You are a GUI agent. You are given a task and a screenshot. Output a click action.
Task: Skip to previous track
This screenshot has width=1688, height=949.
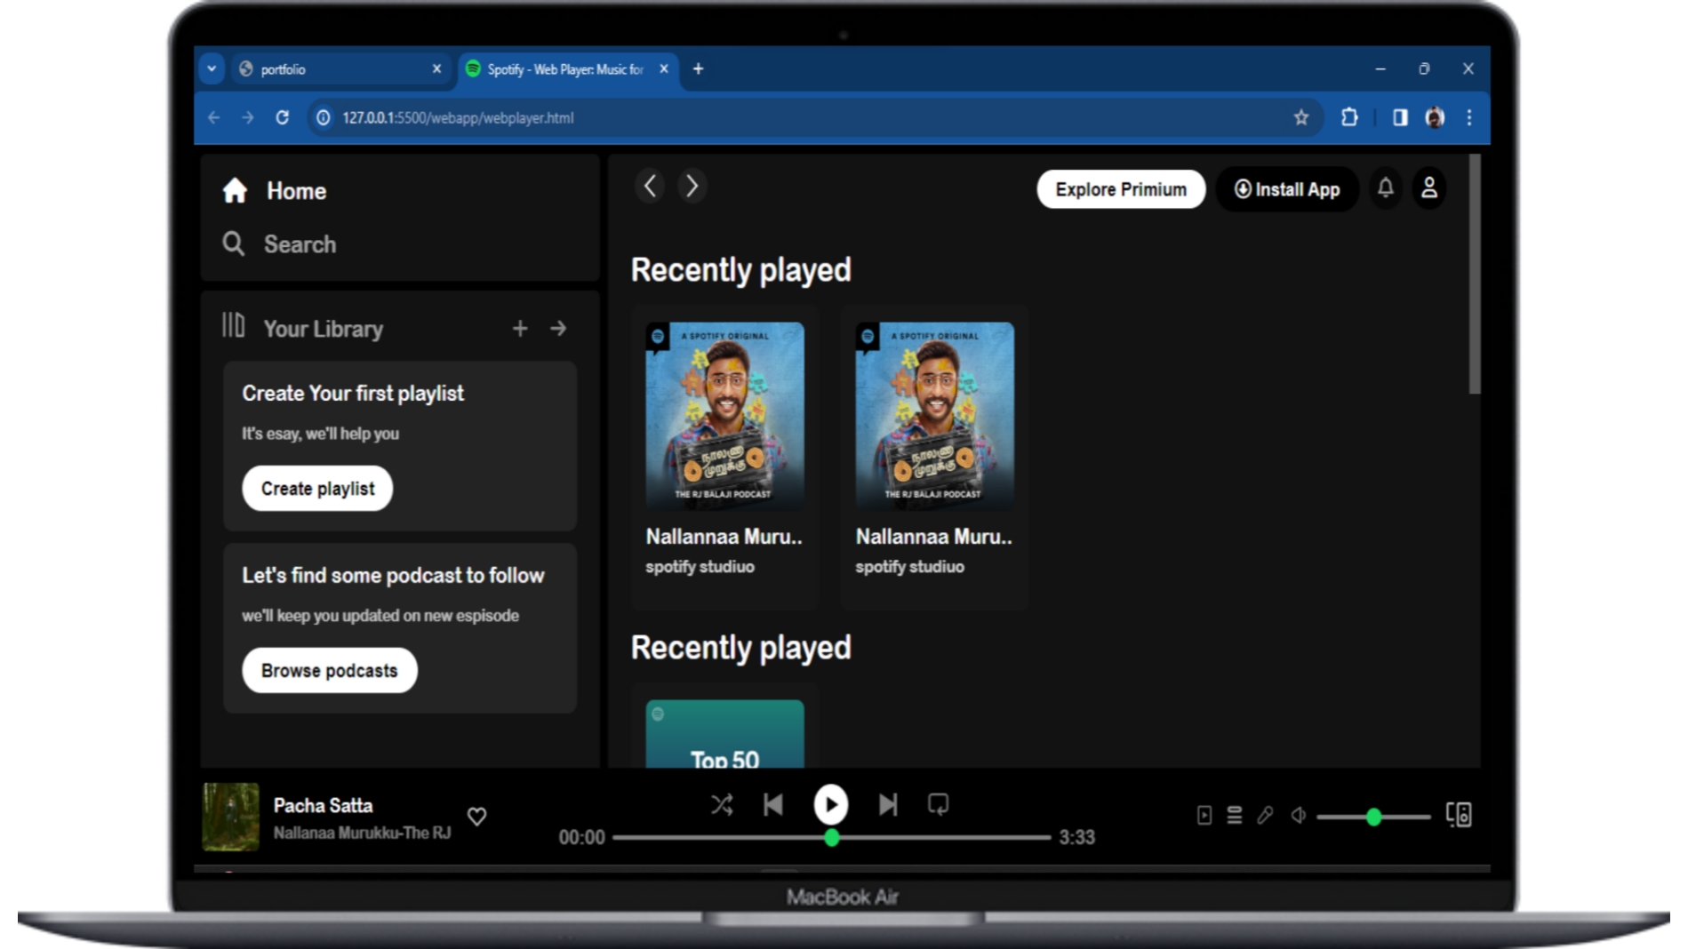point(773,805)
